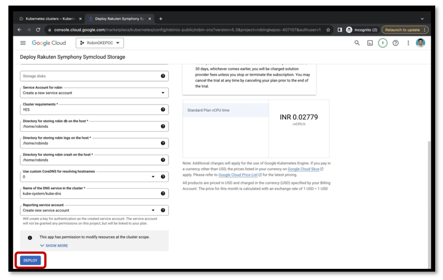Show help for robin logs directory
The image size is (443, 280).
[x=163, y=143]
